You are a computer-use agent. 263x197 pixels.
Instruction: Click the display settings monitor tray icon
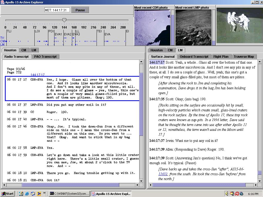tap(231, 194)
